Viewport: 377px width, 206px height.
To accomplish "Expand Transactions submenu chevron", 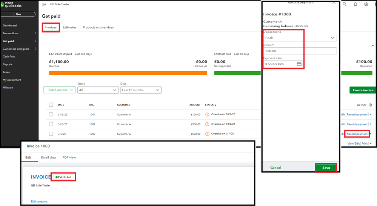I will (35, 33).
